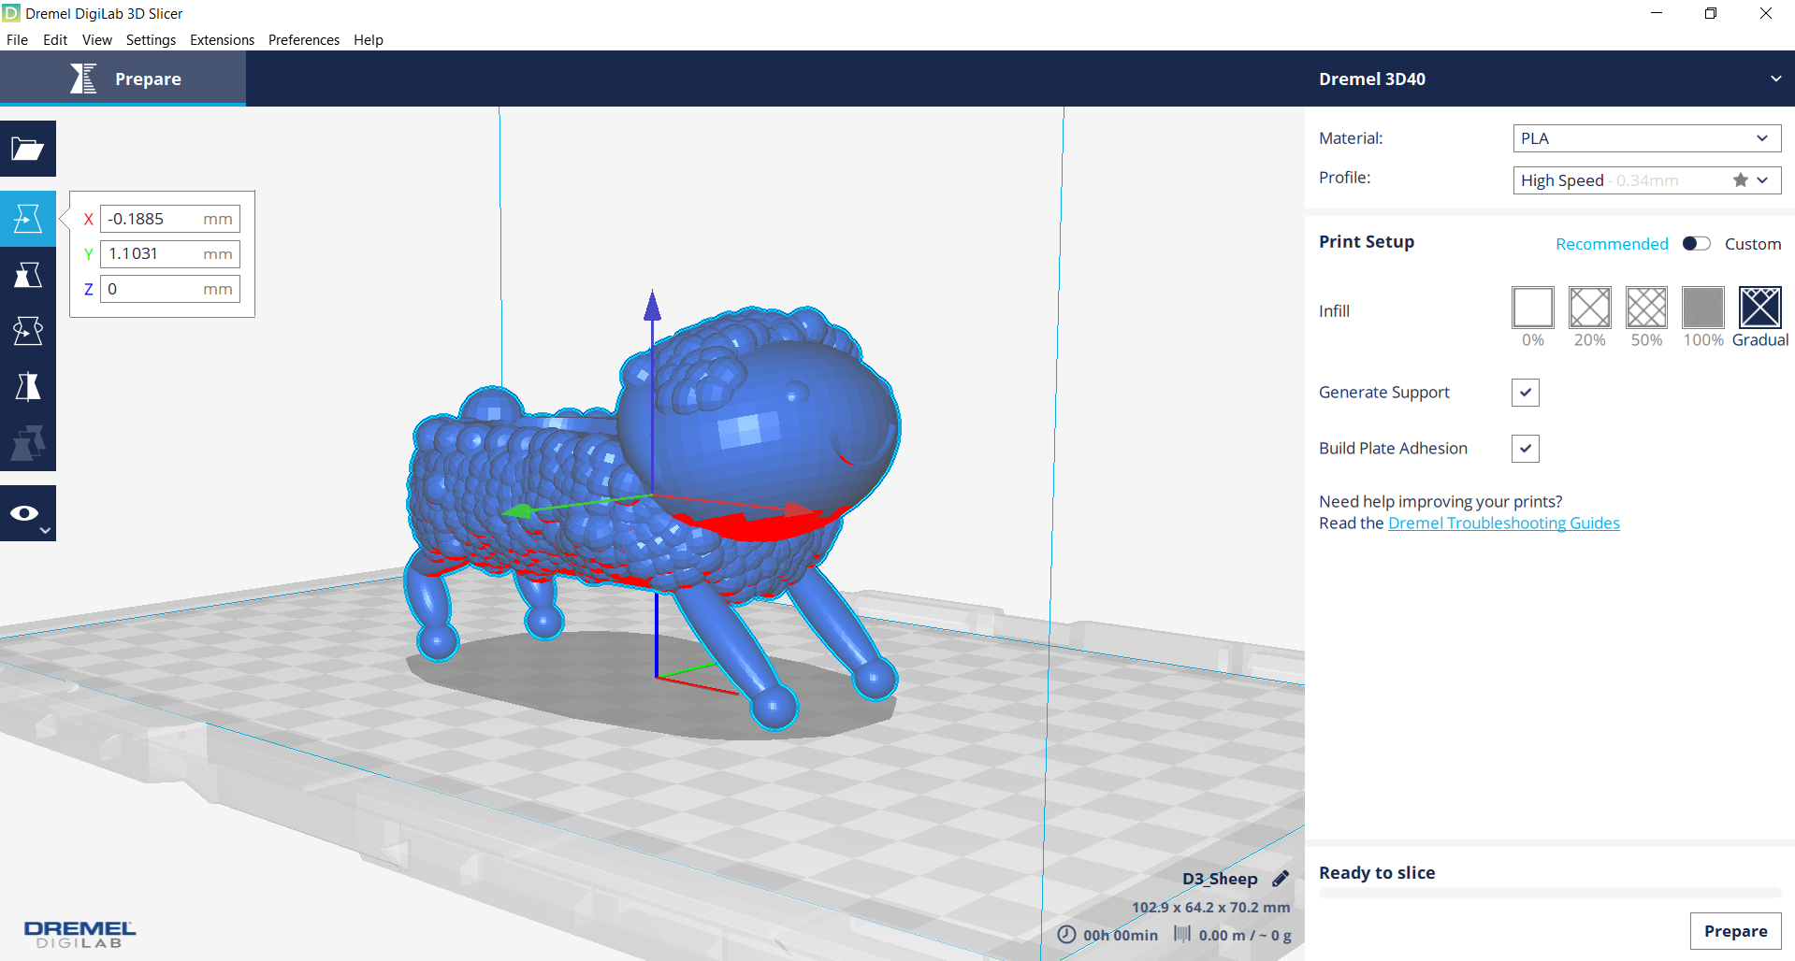1795x961 pixels.
Task: Select the 0% infill option
Action: coord(1532,308)
